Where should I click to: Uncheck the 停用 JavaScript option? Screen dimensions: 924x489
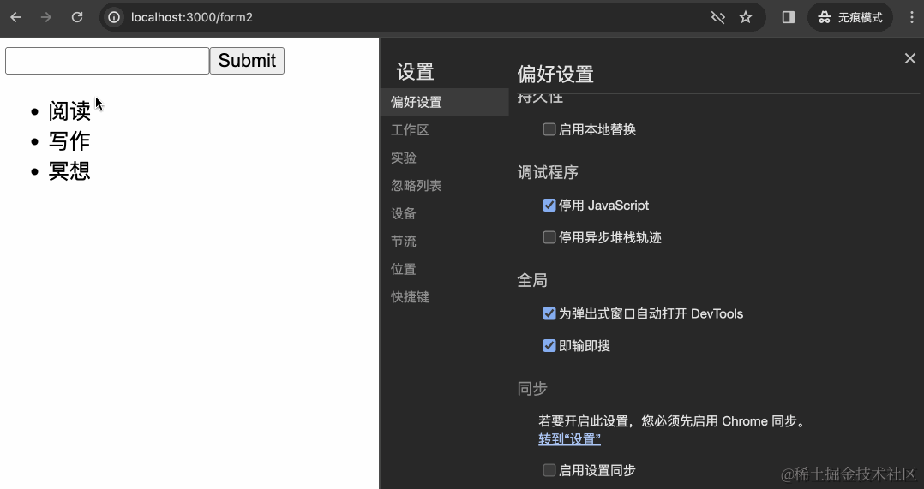pos(549,206)
